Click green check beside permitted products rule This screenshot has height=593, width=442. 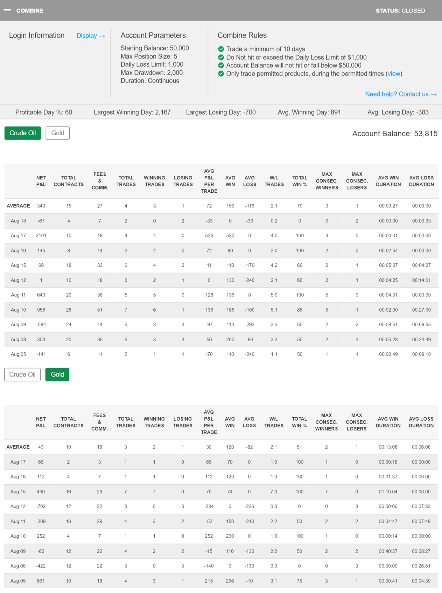[221, 74]
